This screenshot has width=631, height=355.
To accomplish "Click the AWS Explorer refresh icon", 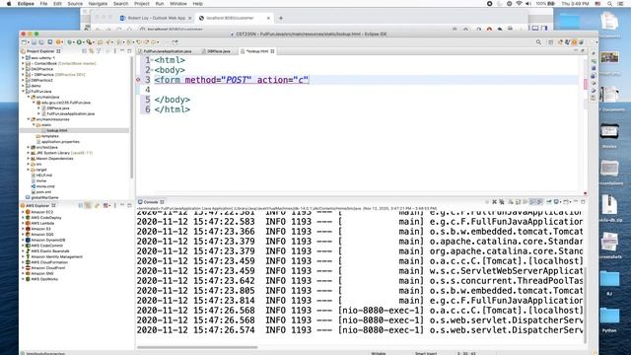I will [x=97, y=205].
